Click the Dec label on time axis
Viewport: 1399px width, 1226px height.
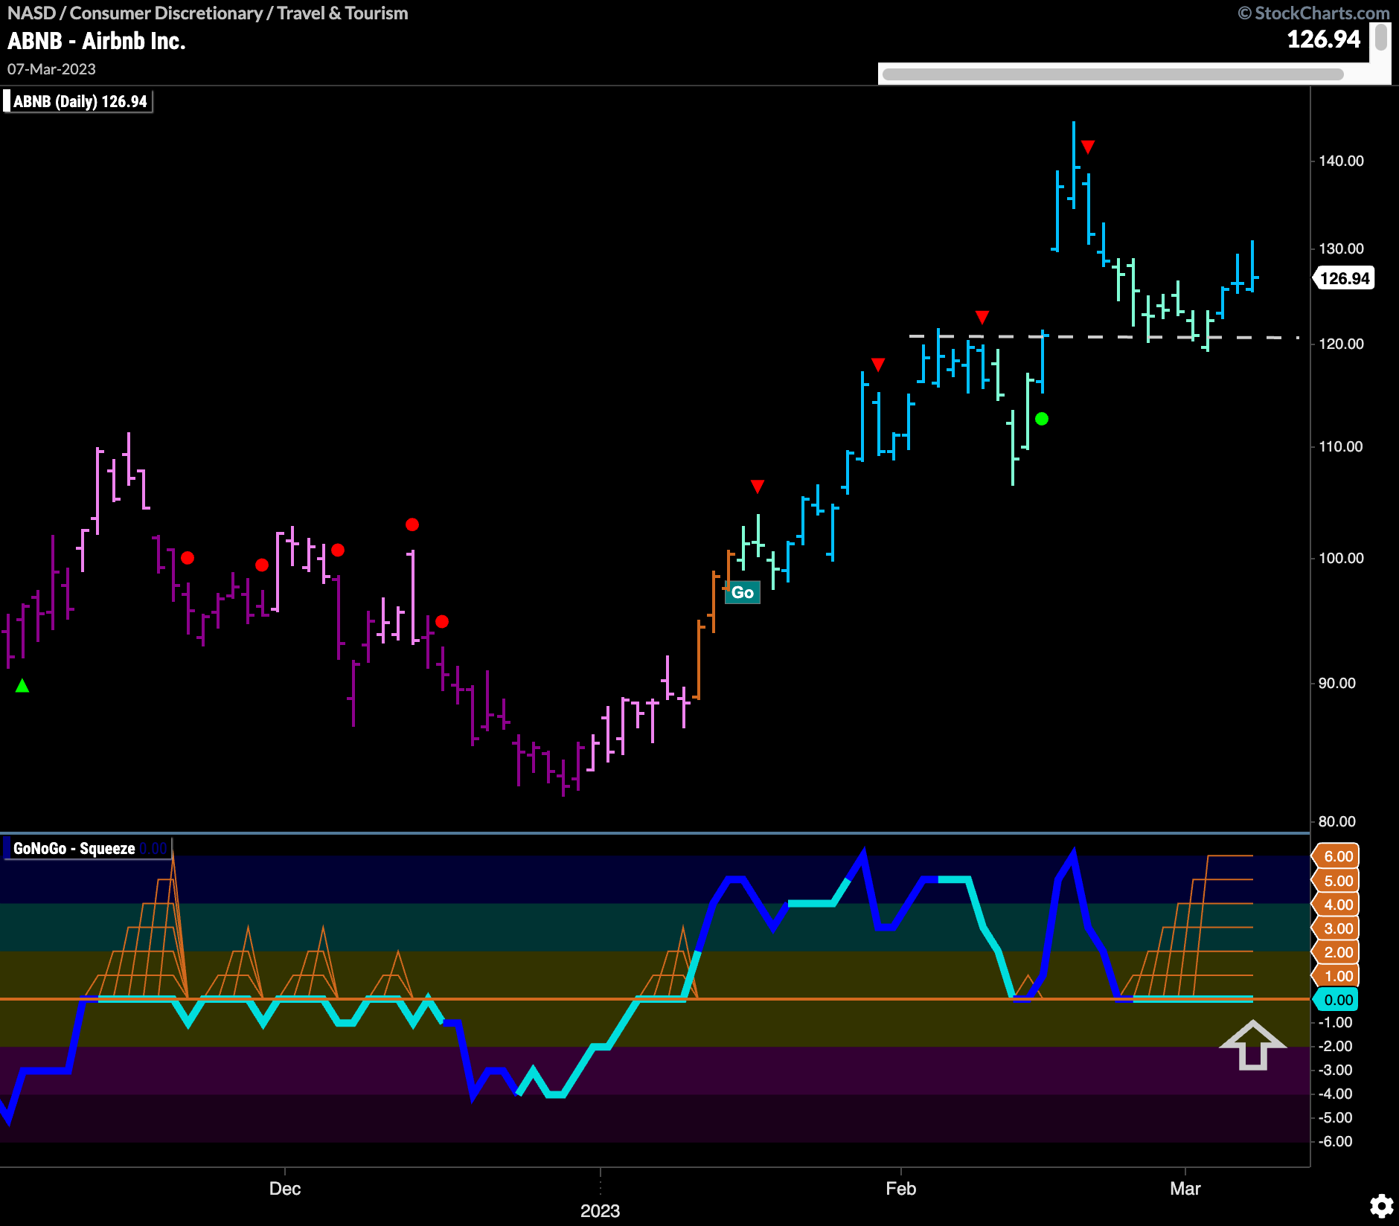tap(285, 1188)
